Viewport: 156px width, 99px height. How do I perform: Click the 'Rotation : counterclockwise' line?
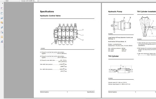coord(115,44)
